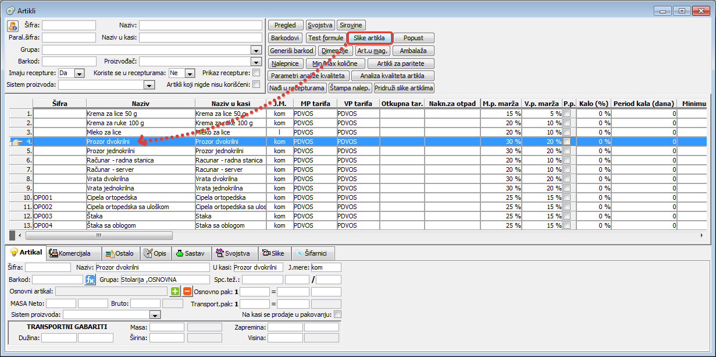The height and width of the screenshot is (357, 716).
Task: Check Artikli koji nigde nisu korišćeni
Action: [257, 84]
